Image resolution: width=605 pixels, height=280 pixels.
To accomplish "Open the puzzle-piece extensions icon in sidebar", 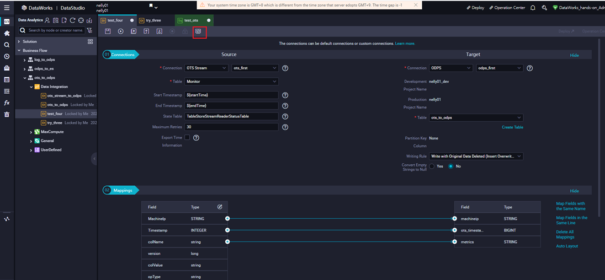I will pos(7,34).
